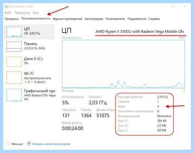This screenshot has width=194, height=153.
Task: Open the Файл menu
Action: click(x=8, y=13)
